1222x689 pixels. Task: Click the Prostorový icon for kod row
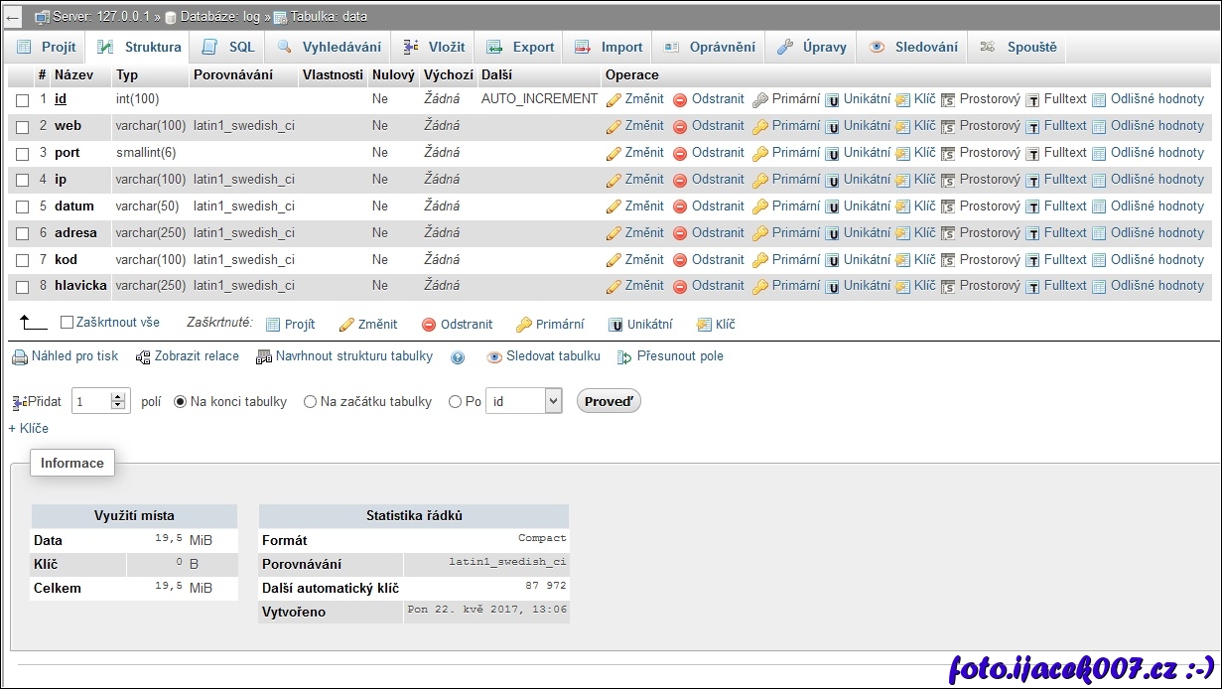pos(948,260)
